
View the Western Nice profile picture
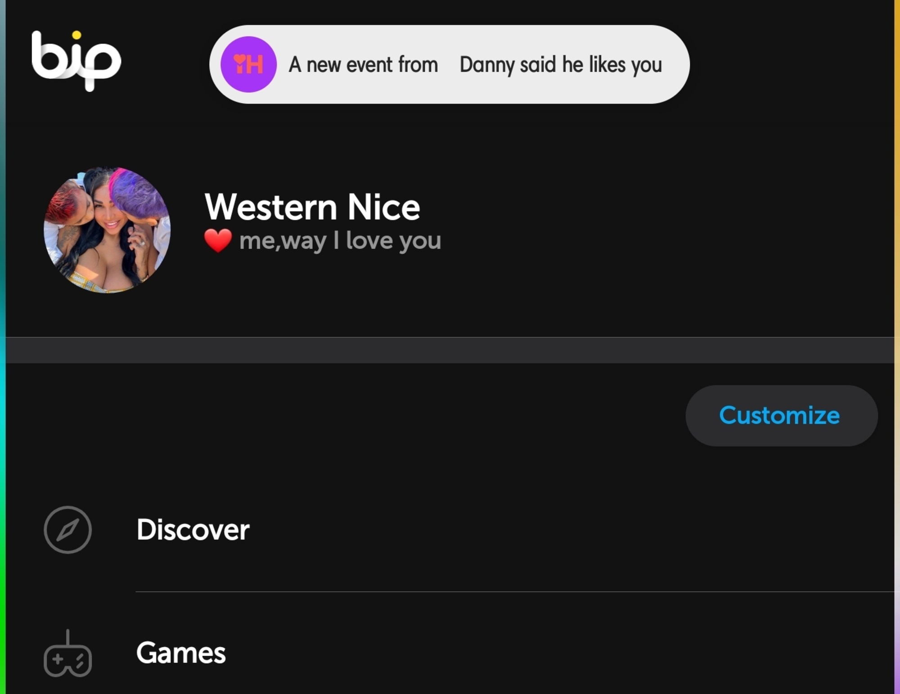[x=107, y=230]
